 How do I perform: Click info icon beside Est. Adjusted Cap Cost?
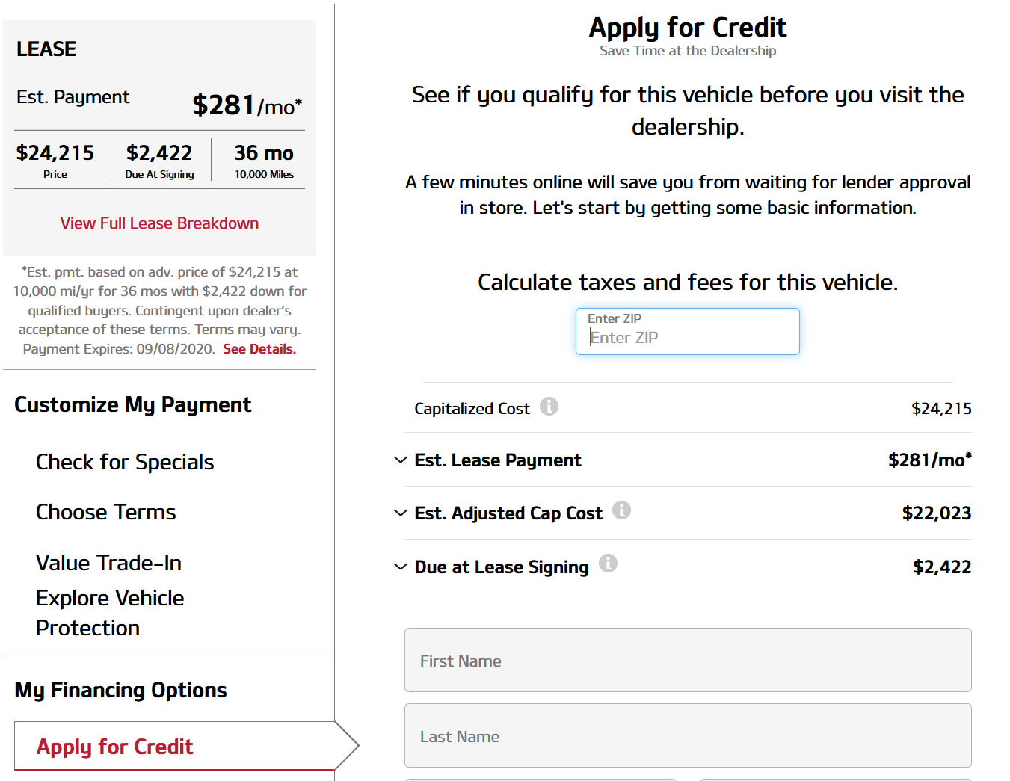point(622,510)
